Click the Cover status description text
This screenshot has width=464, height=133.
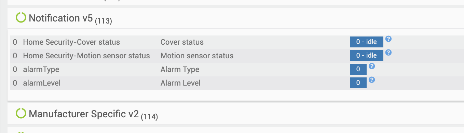click(x=182, y=42)
